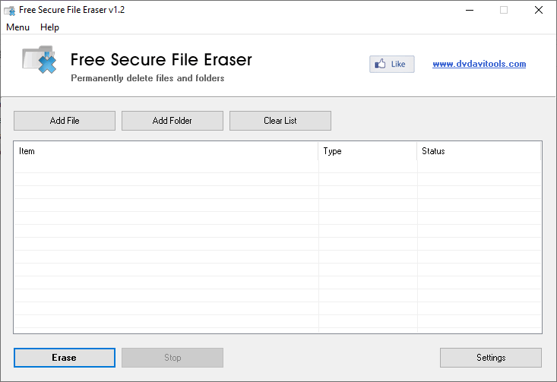This screenshot has width=557, height=382.
Task: Click inside the empty file list area
Action: click(277, 243)
